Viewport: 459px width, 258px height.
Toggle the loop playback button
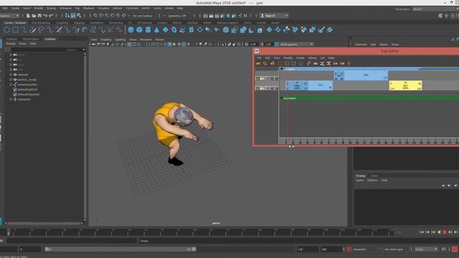tap(444, 249)
